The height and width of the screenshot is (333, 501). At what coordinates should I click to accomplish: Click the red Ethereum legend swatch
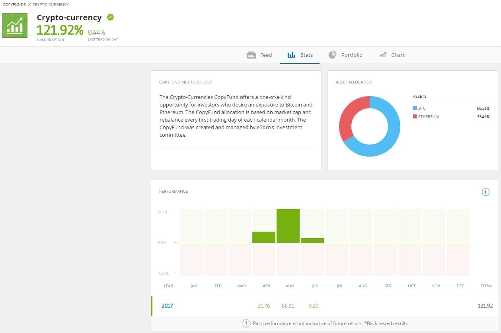click(x=415, y=116)
